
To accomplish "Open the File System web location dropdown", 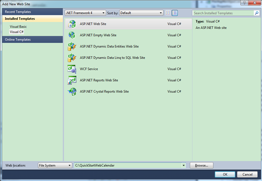I will tap(55, 166).
